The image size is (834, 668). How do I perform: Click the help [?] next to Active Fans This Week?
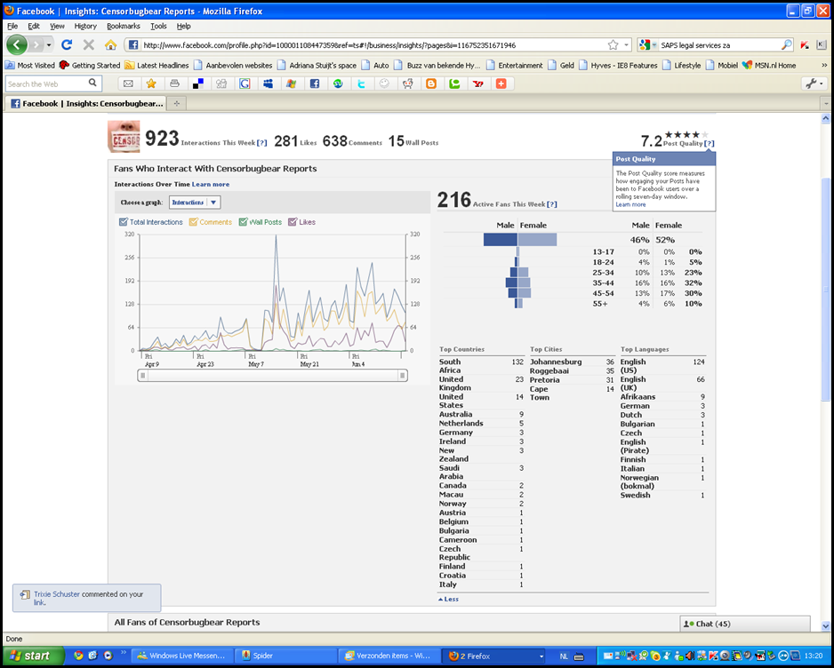pos(552,204)
